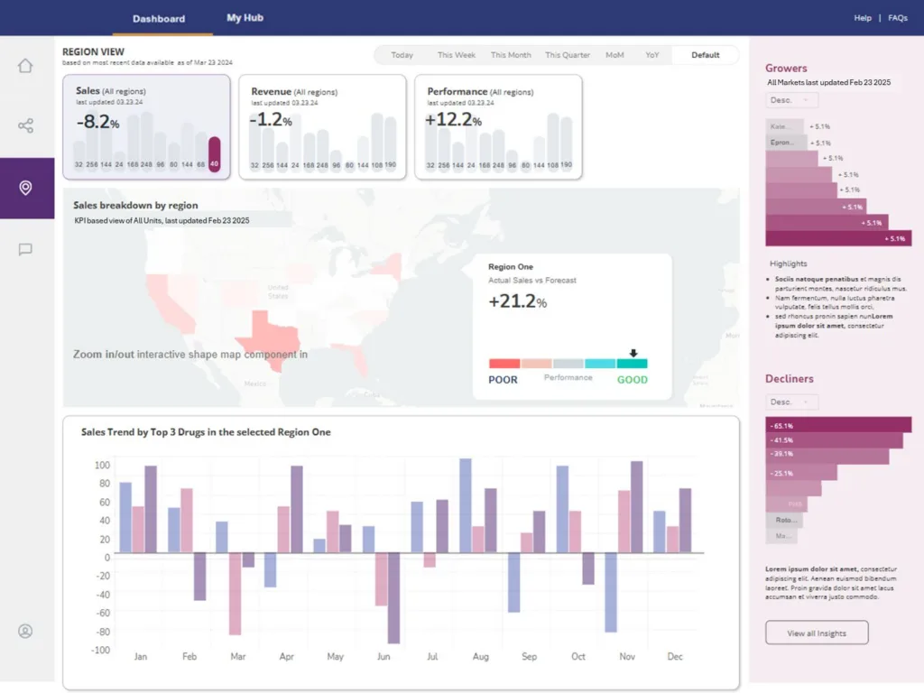This screenshot has width=924, height=693.
Task: Open the Growers Desc. sort dropdown
Action: coord(792,100)
